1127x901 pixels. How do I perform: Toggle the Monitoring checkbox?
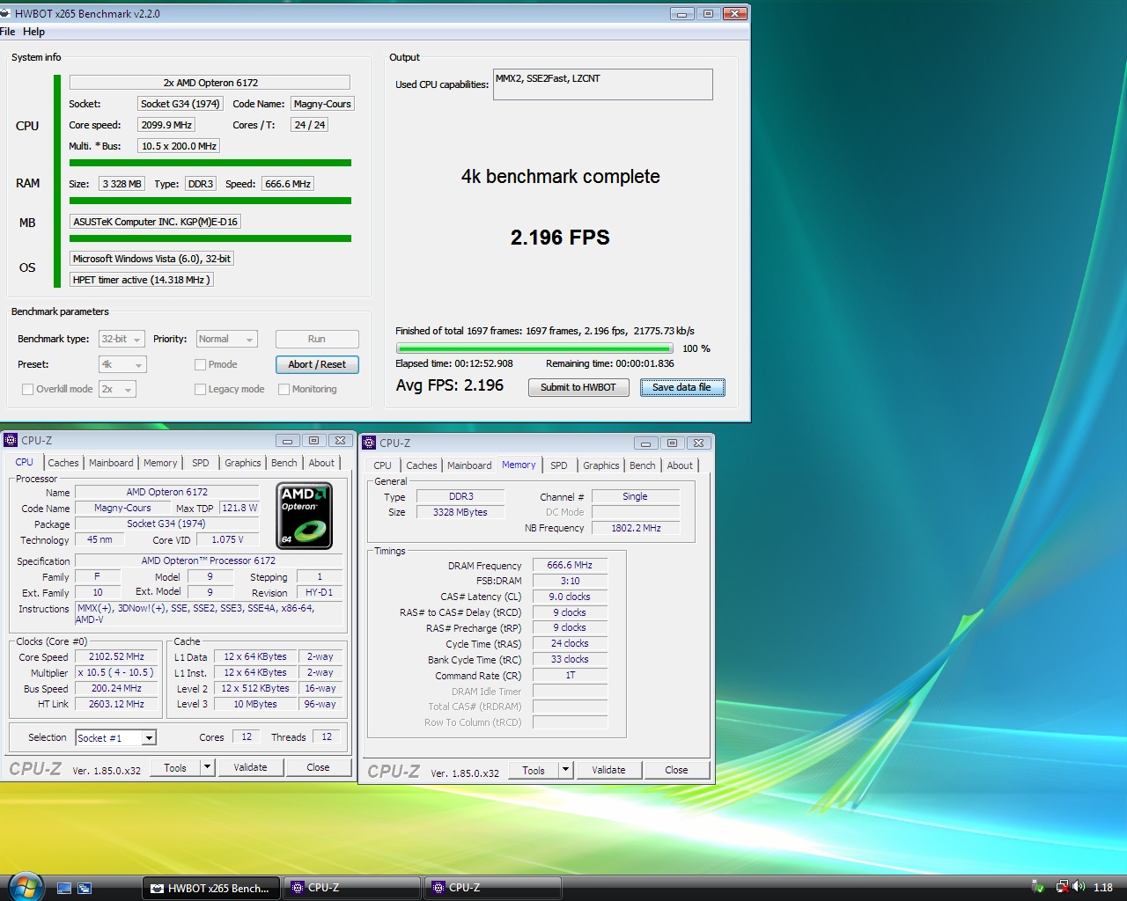[284, 389]
